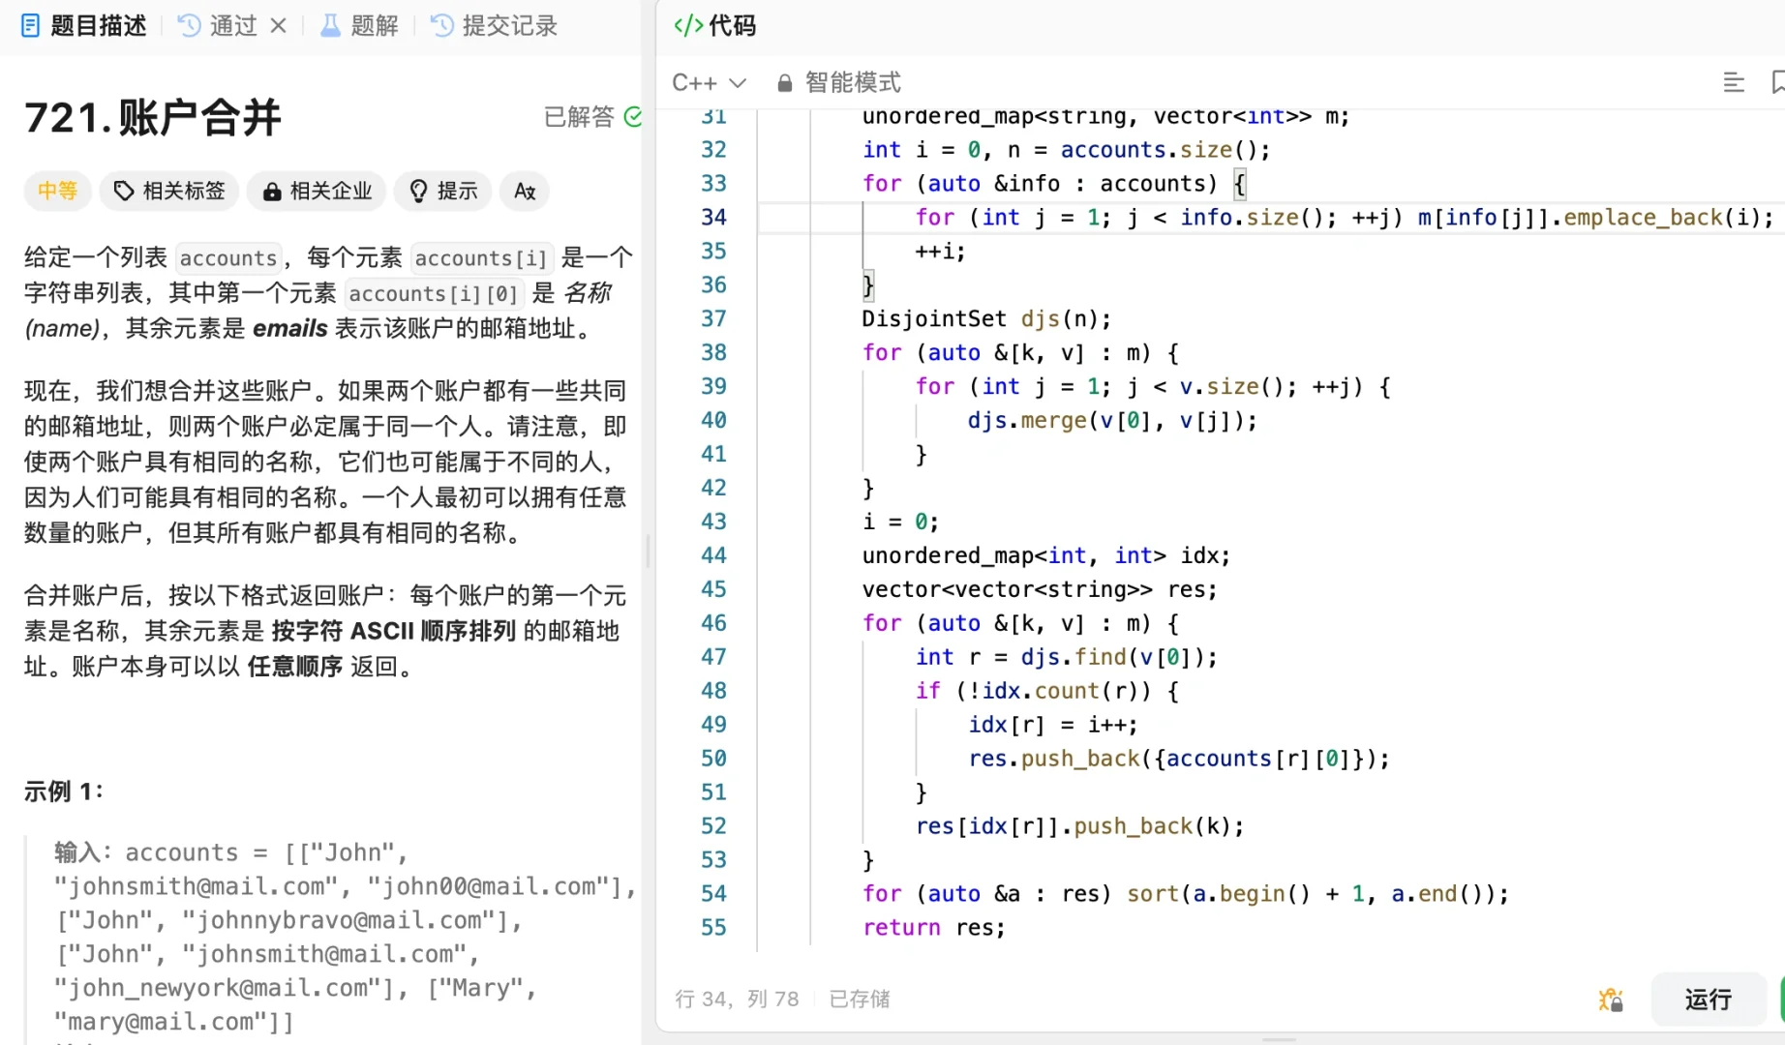Image resolution: width=1785 pixels, height=1045 pixels.
Task: Click line number 47 in gutter
Action: point(713,657)
